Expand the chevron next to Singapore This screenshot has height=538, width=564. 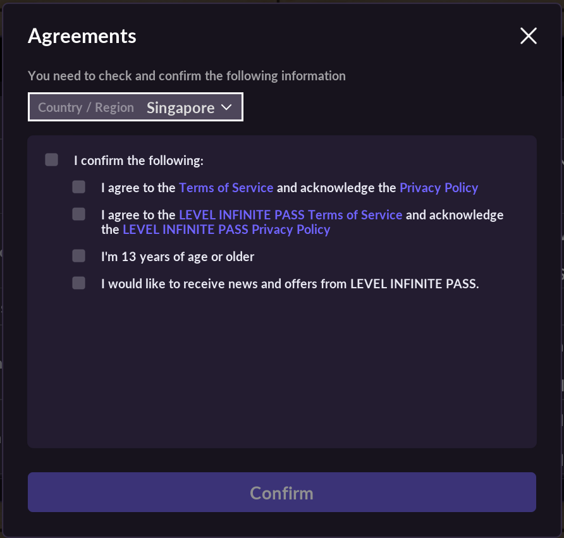[x=226, y=107]
